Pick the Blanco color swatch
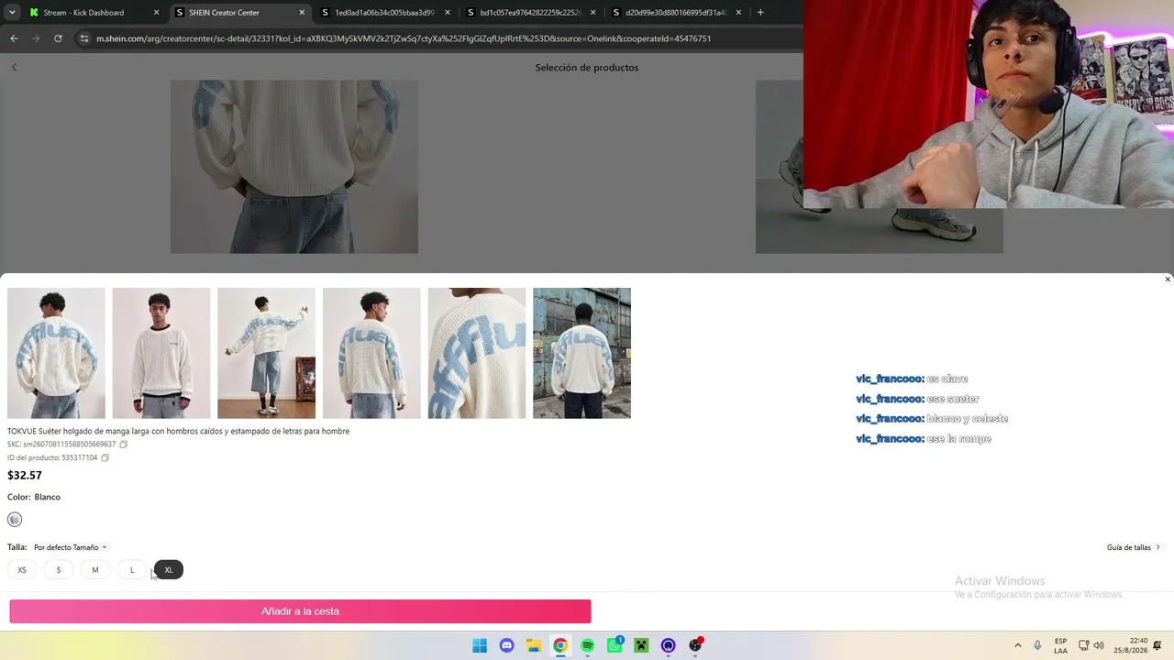The height and width of the screenshot is (660, 1174). coord(15,520)
